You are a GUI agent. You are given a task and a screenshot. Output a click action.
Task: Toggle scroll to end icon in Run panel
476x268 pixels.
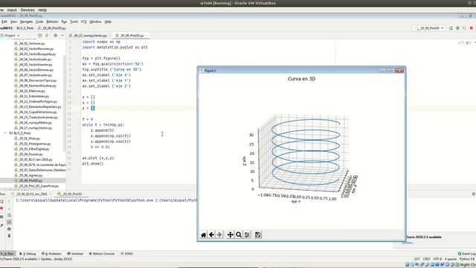9,222
